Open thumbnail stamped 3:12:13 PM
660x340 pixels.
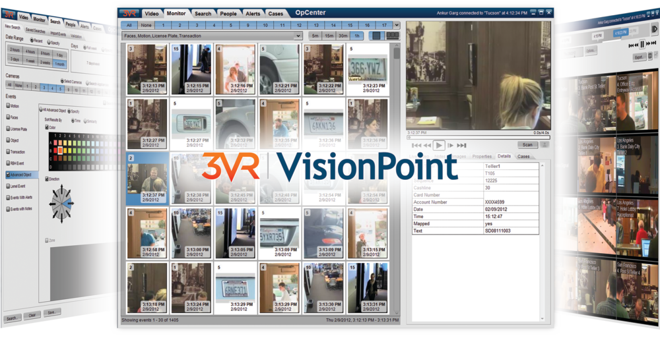pos(147,69)
